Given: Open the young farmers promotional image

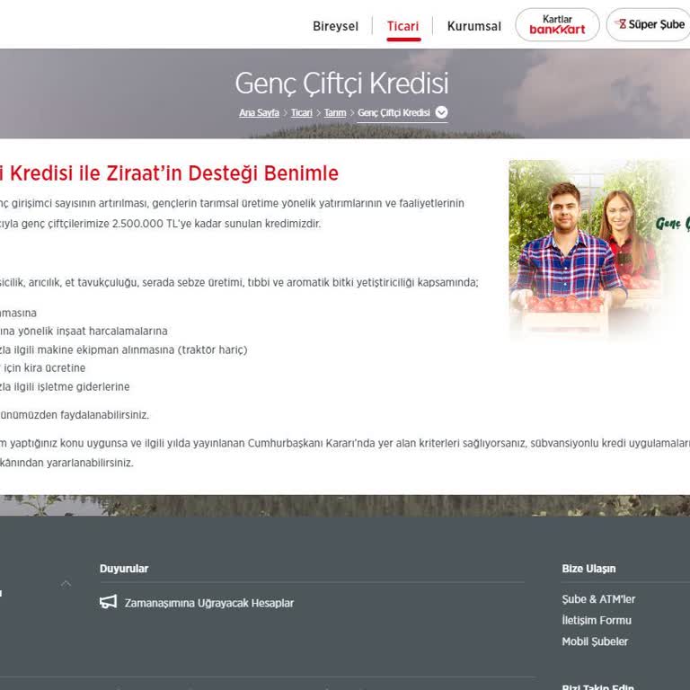Looking at the screenshot, I should pyautogui.click(x=599, y=249).
